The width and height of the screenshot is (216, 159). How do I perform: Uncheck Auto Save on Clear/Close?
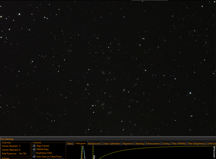(x=34, y=157)
